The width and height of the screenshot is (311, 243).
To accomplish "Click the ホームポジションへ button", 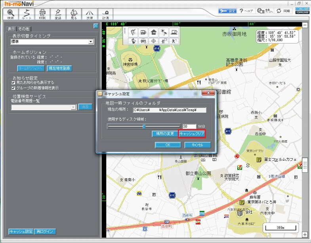I will click(31, 68).
